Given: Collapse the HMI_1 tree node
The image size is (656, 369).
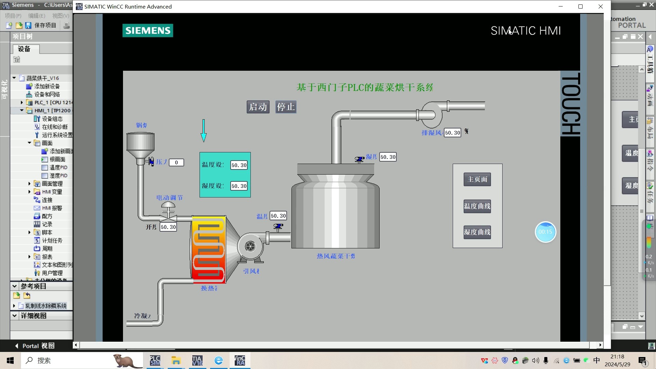Looking at the screenshot, I should (x=22, y=110).
